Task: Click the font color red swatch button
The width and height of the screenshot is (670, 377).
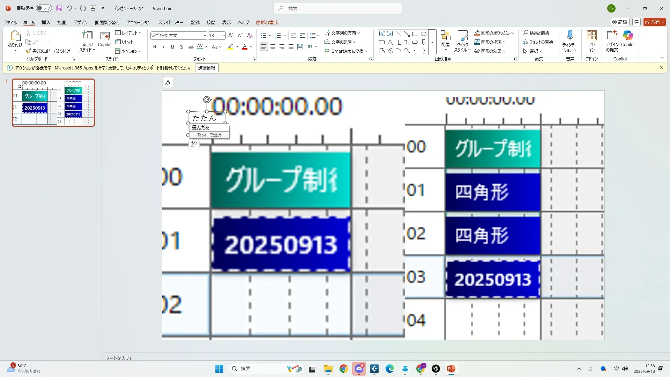Action: tap(245, 47)
